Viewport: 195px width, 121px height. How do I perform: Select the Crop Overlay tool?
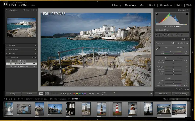(x=158, y=35)
